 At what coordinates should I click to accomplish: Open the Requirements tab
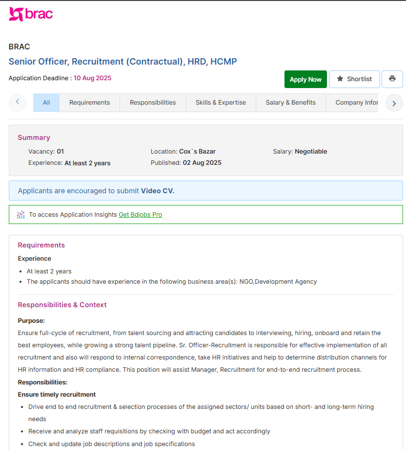tap(90, 102)
